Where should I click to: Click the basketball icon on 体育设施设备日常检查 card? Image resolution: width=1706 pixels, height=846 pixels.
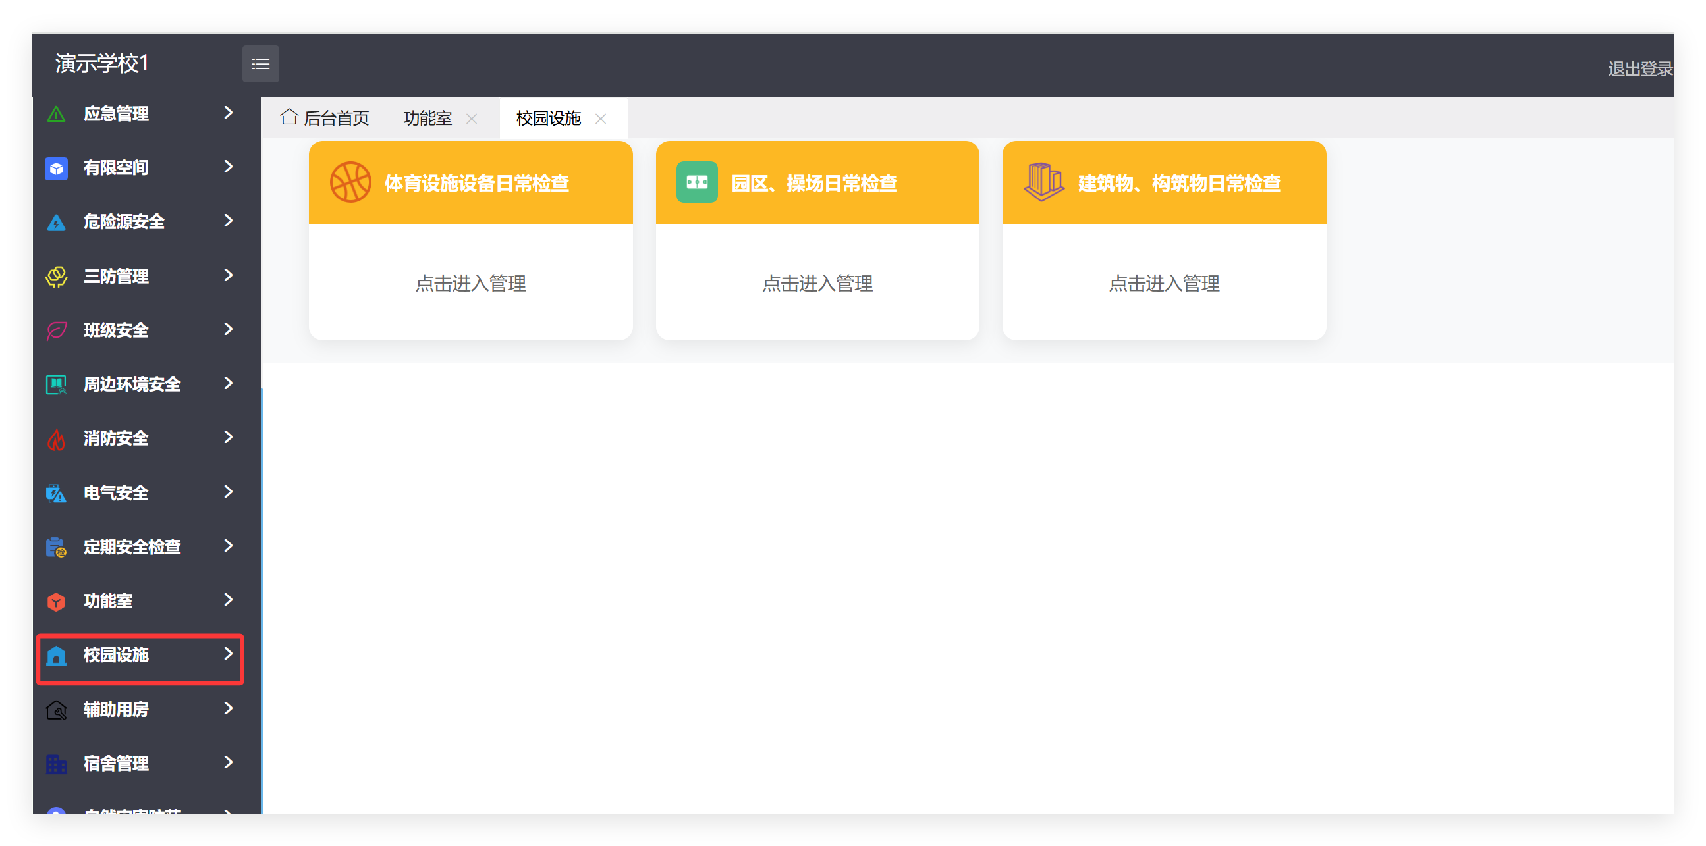[350, 182]
